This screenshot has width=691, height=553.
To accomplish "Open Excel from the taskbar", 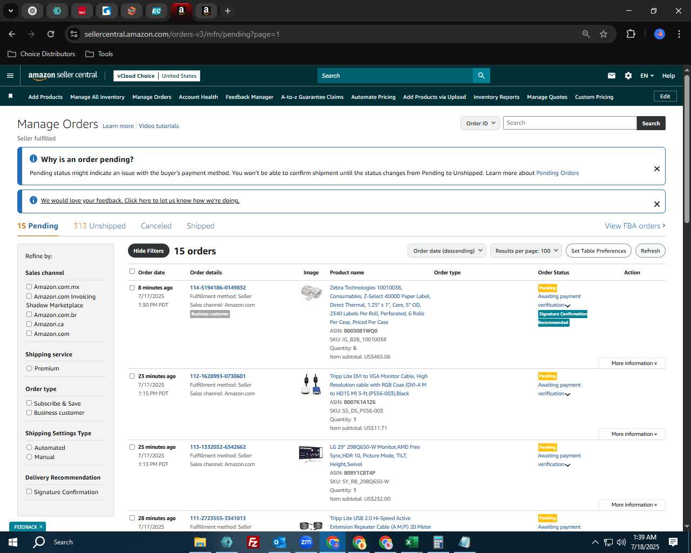I will pyautogui.click(x=411, y=542).
